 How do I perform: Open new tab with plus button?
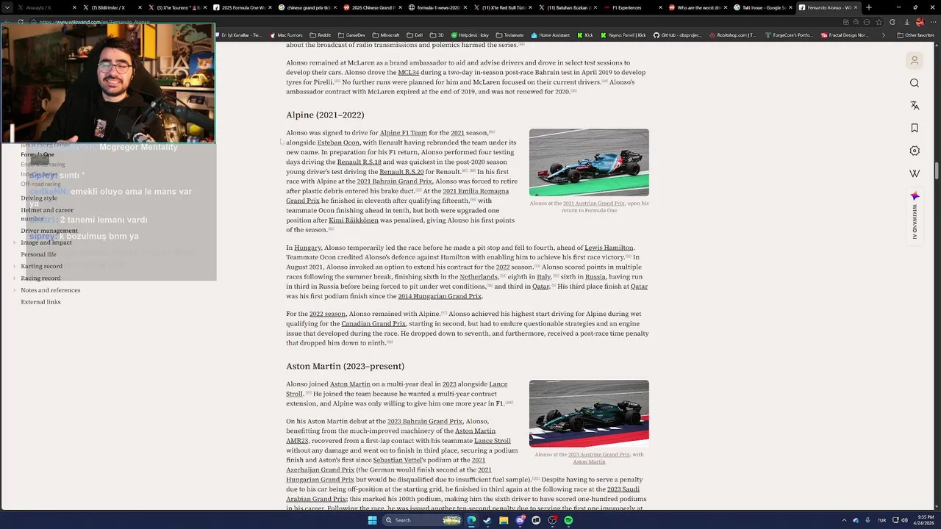pos(869,7)
